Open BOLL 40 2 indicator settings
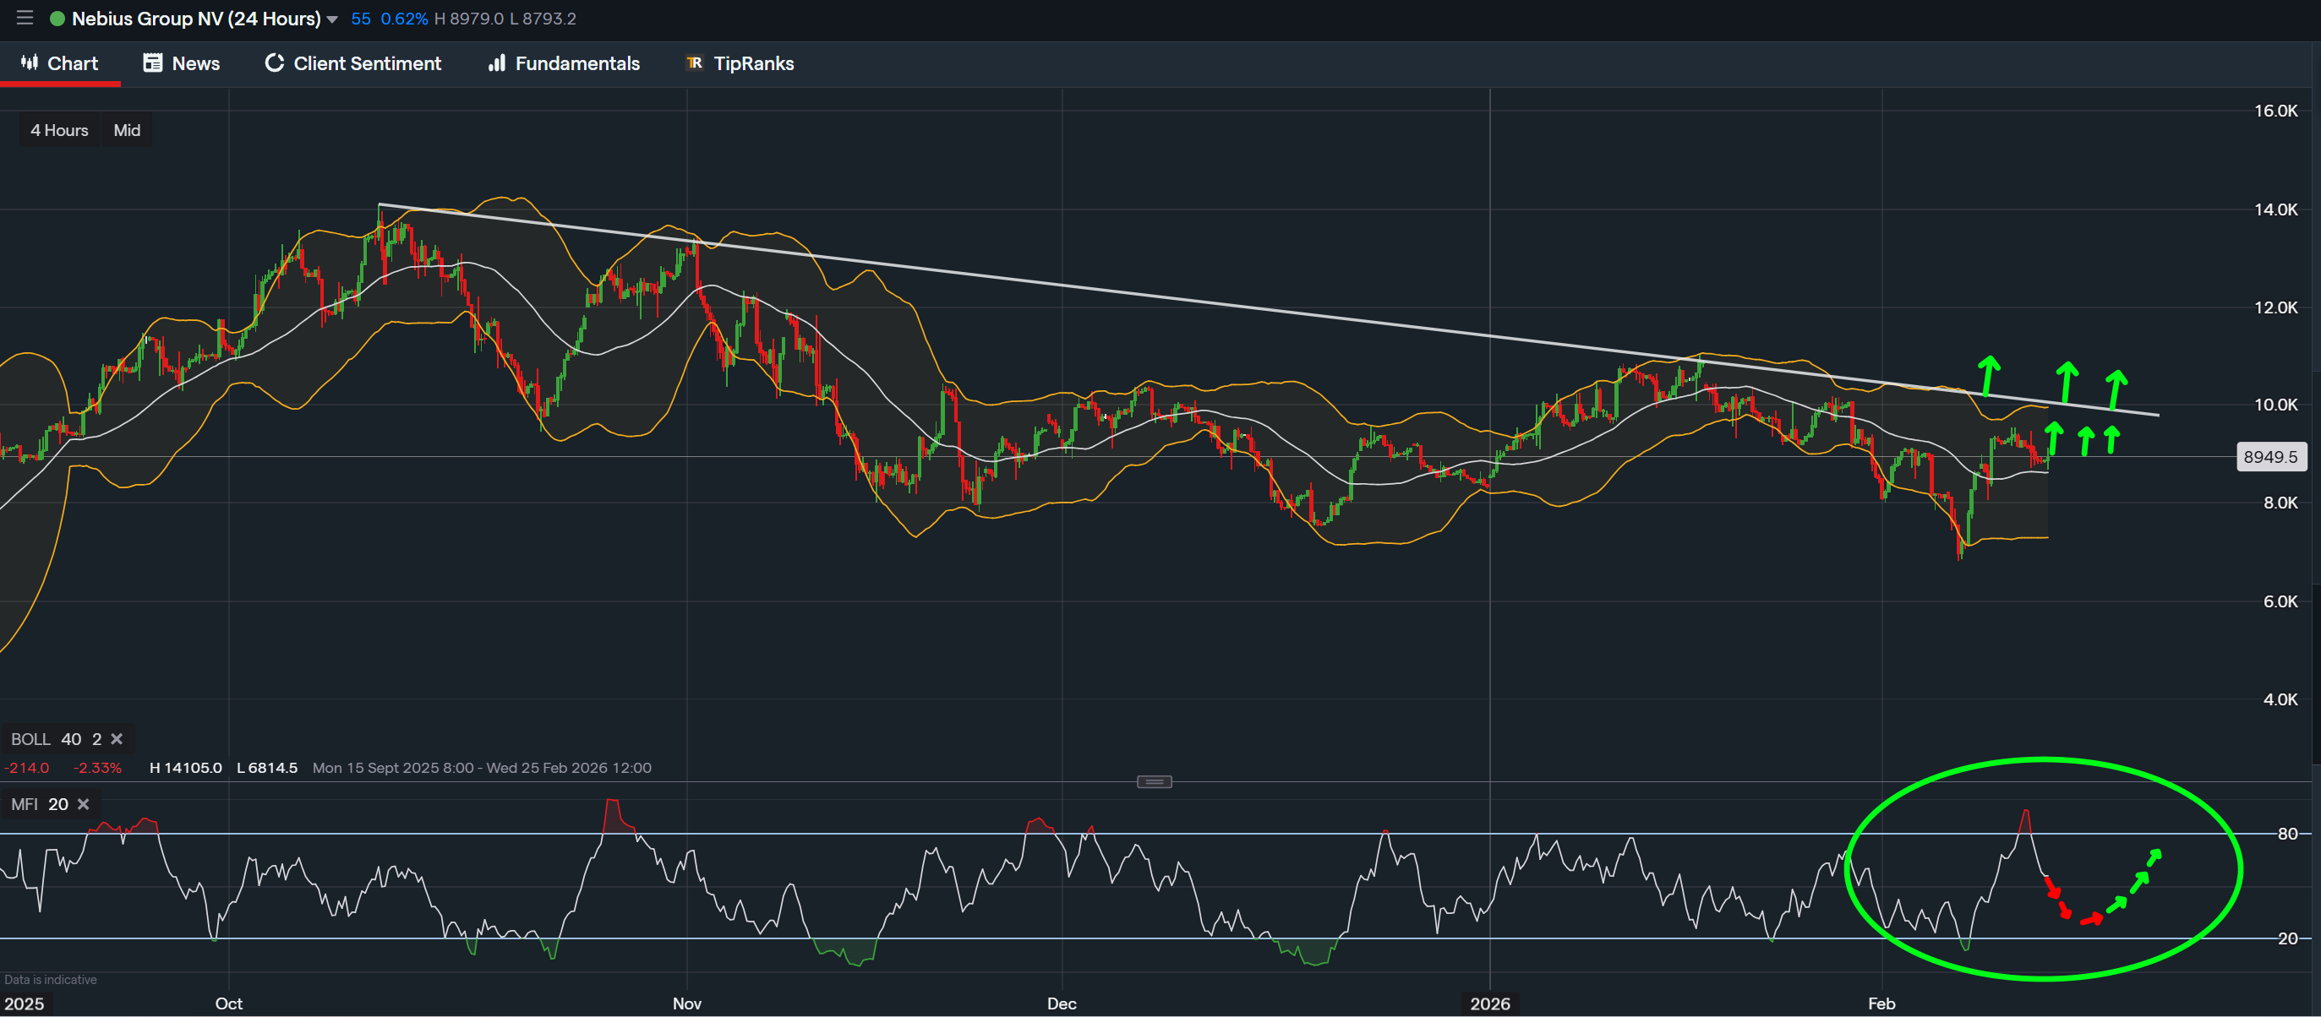The width and height of the screenshot is (2321, 1017). pyautogui.click(x=56, y=738)
